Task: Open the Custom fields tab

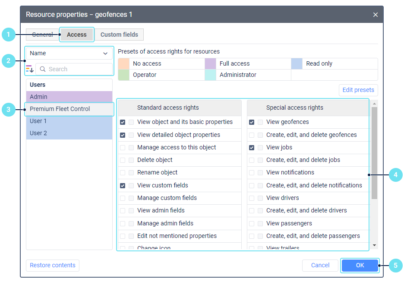Action: [119, 35]
